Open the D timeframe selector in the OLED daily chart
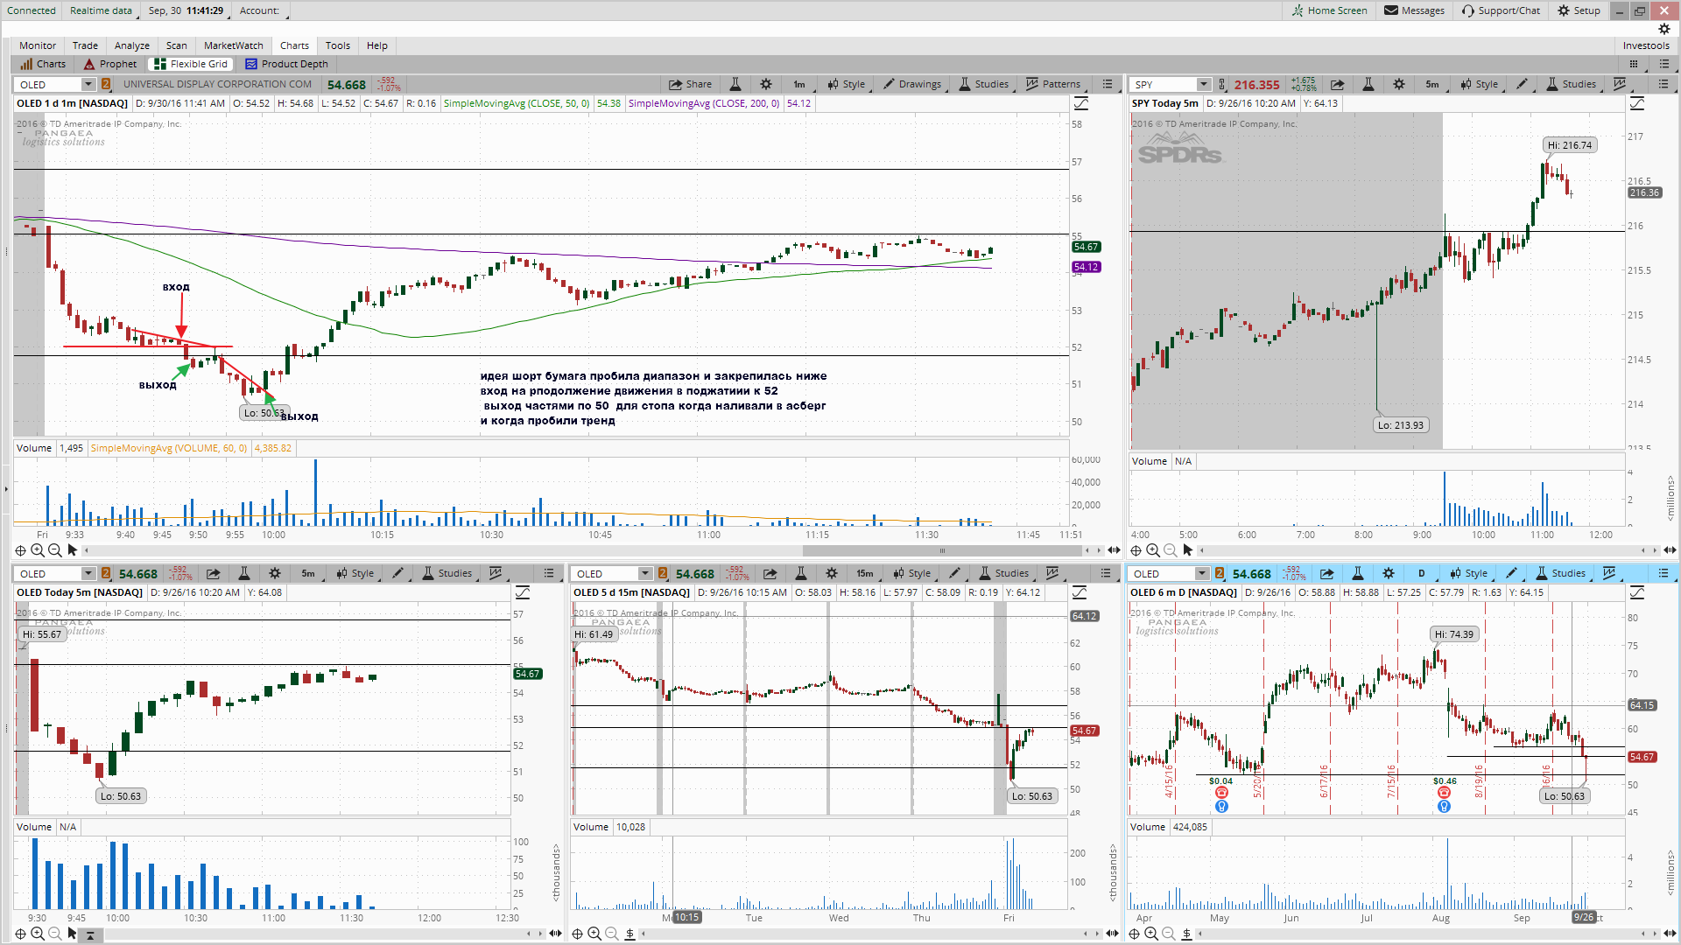 1422,573
